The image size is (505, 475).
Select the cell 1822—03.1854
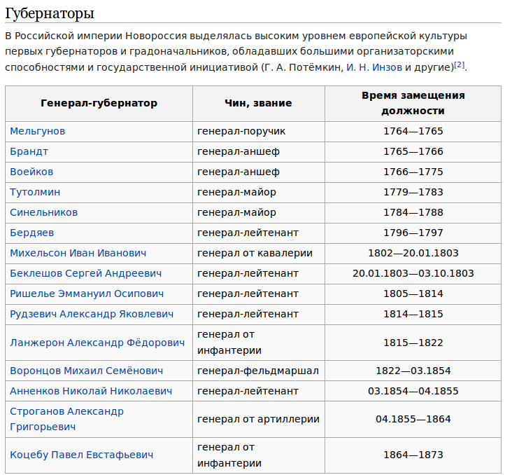pos(413,371)
